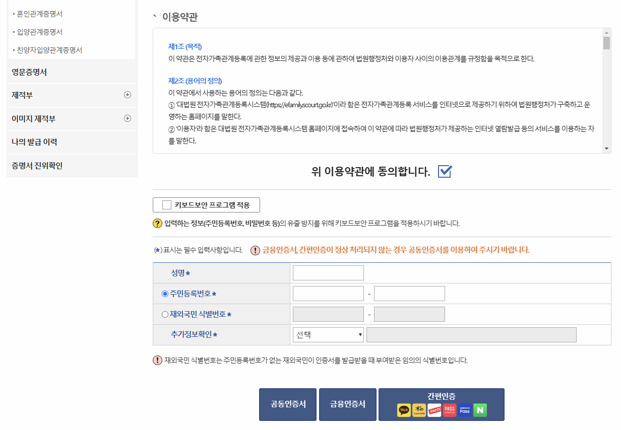Open the 추가정보확인 선택 dropdown
This screenshot has height=430, width=621.
[328, 334]
